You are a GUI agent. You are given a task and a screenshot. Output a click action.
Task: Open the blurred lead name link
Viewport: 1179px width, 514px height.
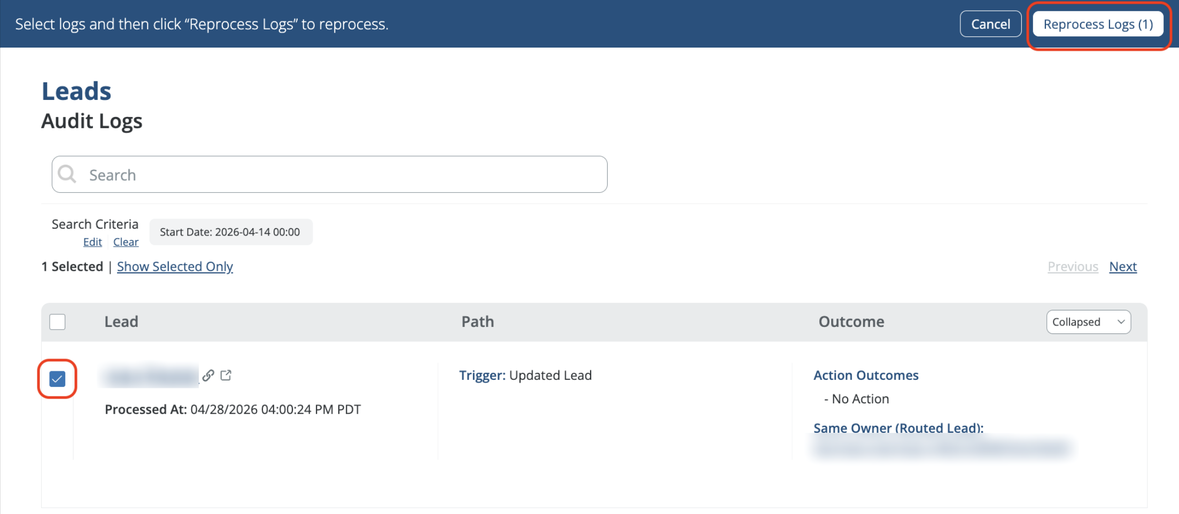tap(151, 377)
